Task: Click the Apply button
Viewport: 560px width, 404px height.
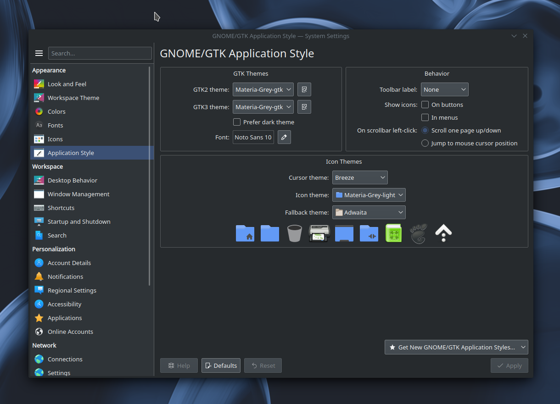Action: [x=510, y=365]
